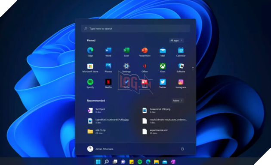
Task: Launch PowerPoint from pinned apps
Action: pyautogui.click(x=145, y=52)
